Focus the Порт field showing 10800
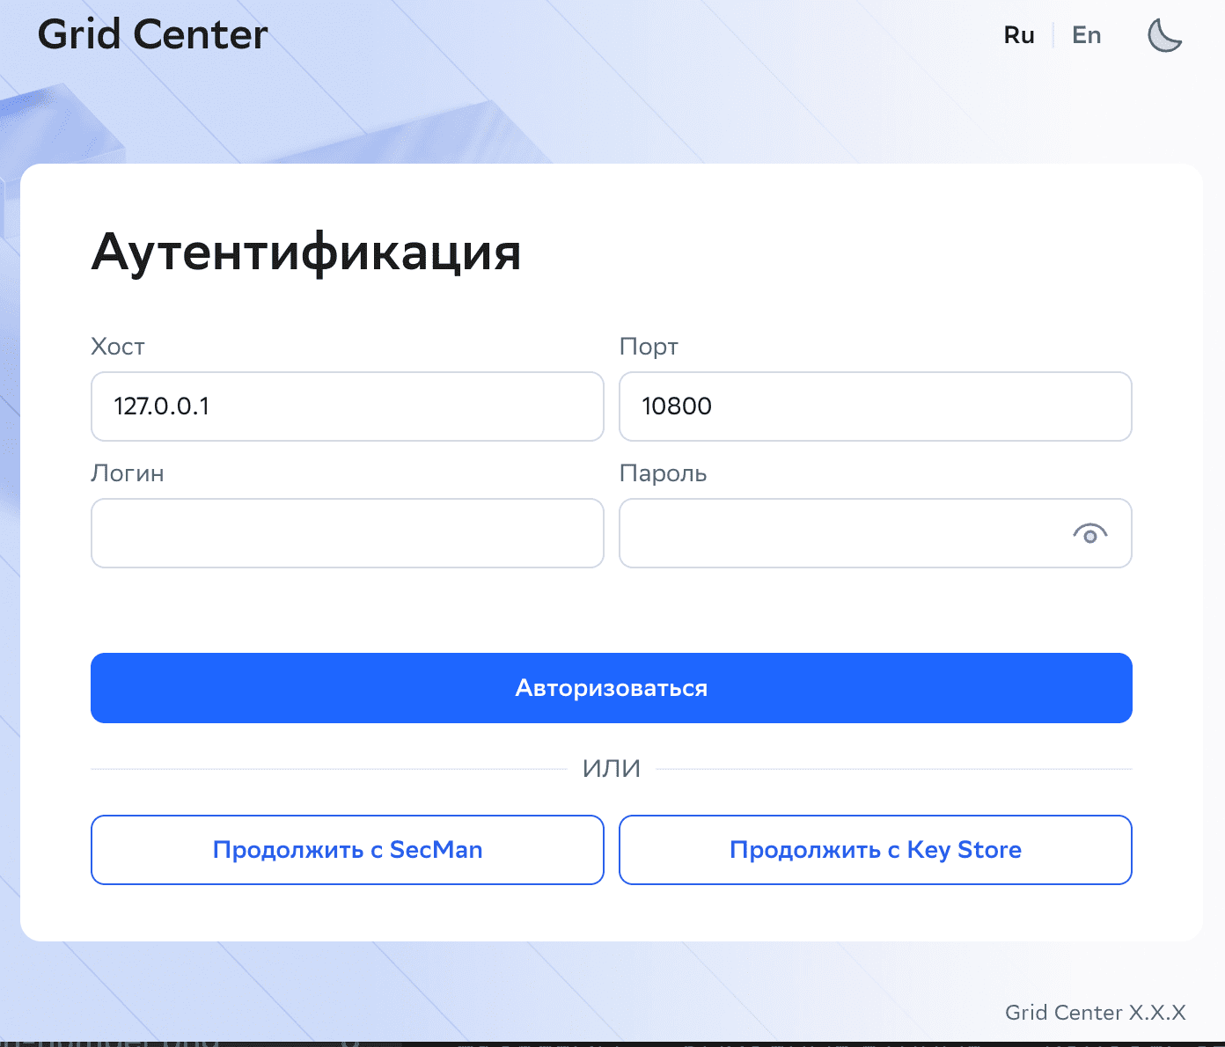 875,406
